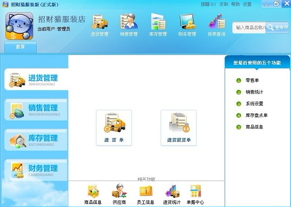Image resolution: width=291 pixels, height=207 pixels.
Task: Open 销售管理 in the top toolbar
Action: click(x=129, y=25)
